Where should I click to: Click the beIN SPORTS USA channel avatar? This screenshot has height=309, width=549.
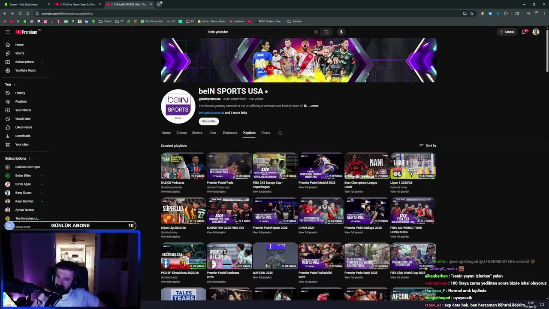[x=178, y=106]
